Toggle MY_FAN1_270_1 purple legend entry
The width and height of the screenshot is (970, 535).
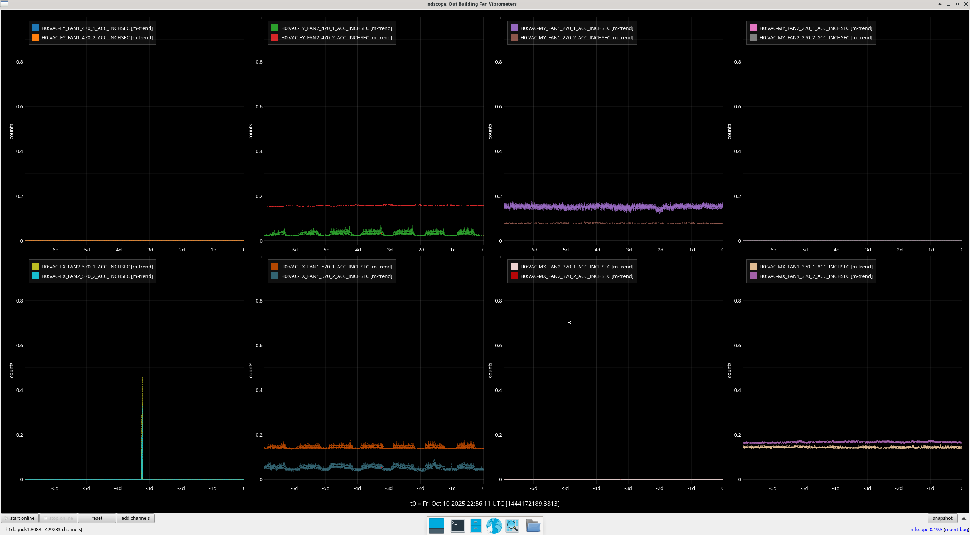(x=576, y=28)
